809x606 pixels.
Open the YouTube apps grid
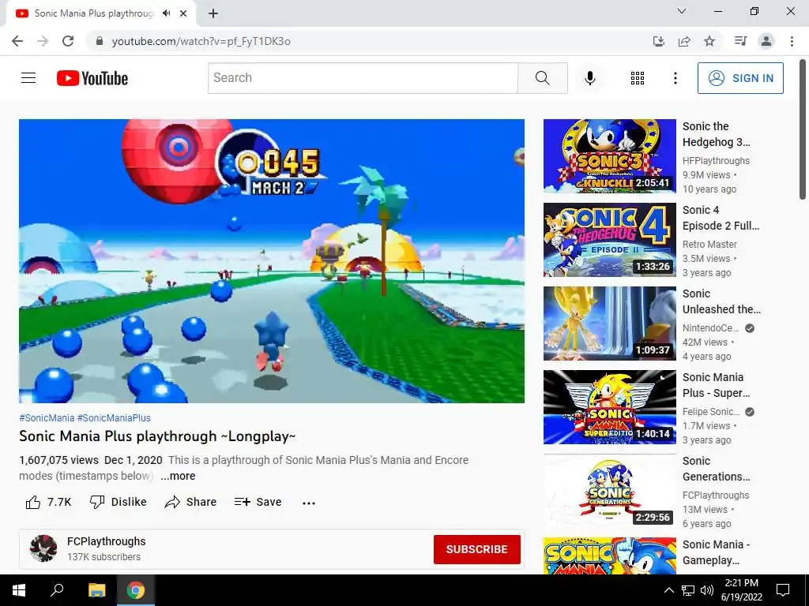(638, 78)
